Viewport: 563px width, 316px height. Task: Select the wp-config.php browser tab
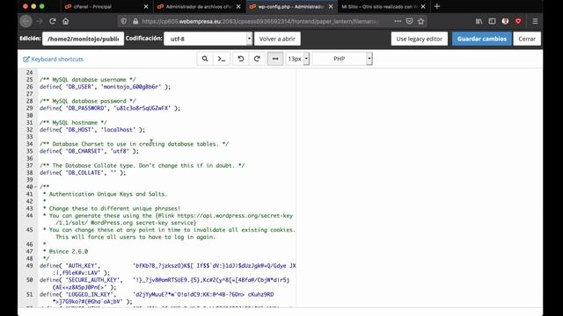coord(291,6)
